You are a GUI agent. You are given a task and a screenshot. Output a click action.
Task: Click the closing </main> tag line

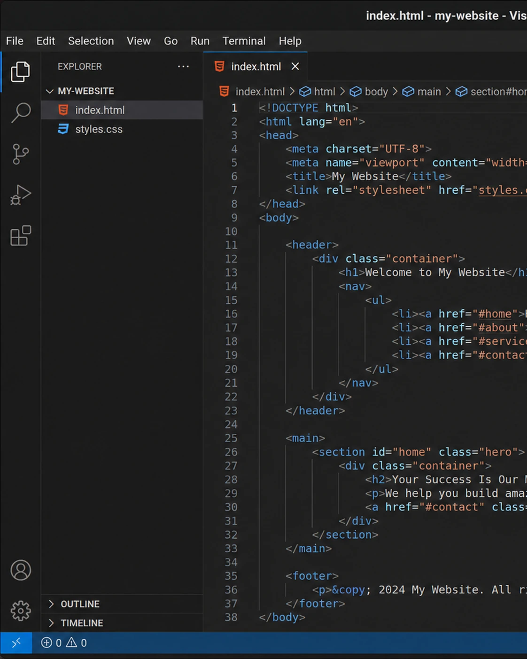pyautogui.click(x=309, y=549)
